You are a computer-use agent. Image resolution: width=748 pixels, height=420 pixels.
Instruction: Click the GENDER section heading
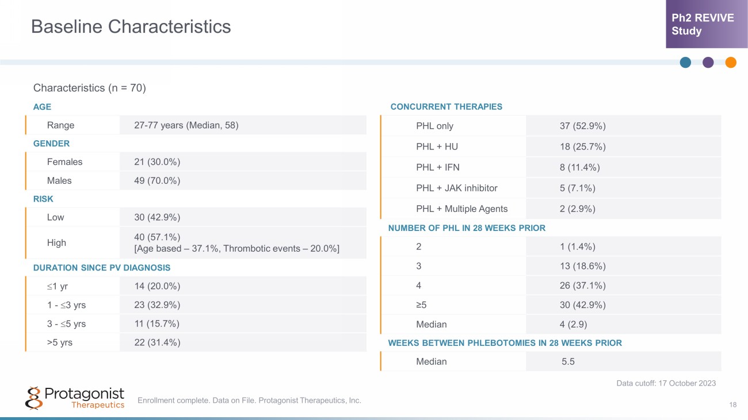[x=51, y=144]
